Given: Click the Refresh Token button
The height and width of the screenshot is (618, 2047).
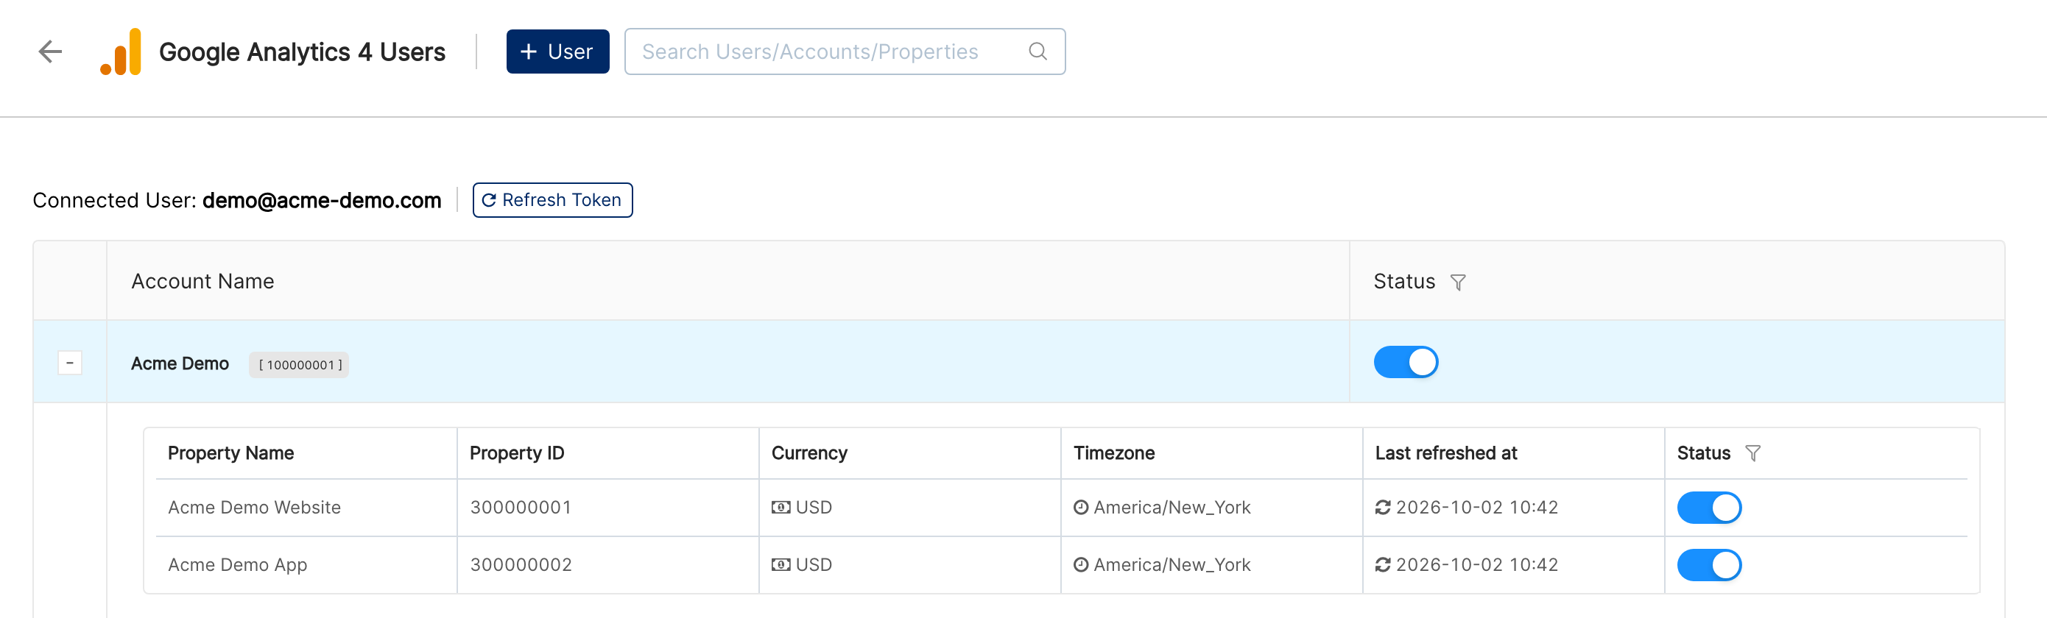Looking at the screenshot, I should pos(552,200).
